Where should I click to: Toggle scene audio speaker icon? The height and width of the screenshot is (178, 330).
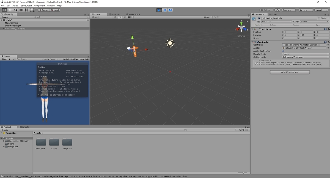124,17
